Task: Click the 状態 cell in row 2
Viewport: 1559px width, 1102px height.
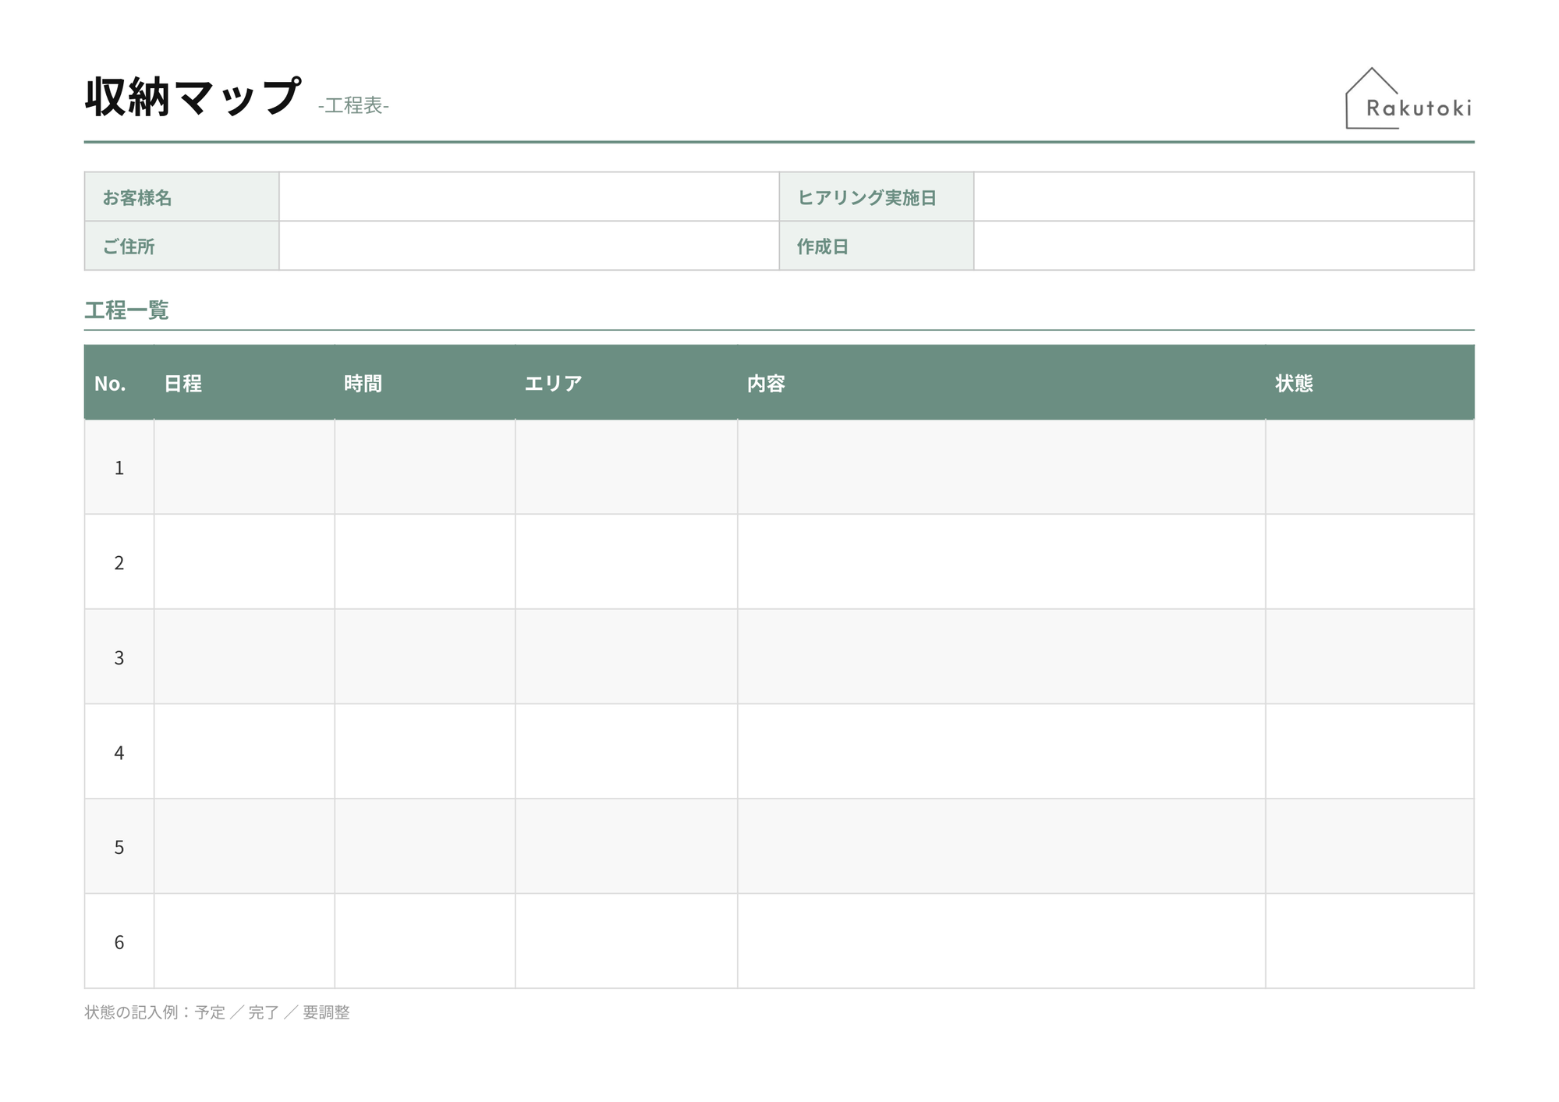Action: 1369,562
